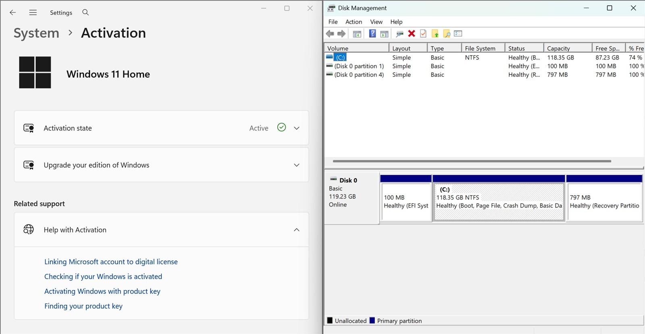
Task: Click the folder with magnifier toolbar icon
Action: [447, 34]
